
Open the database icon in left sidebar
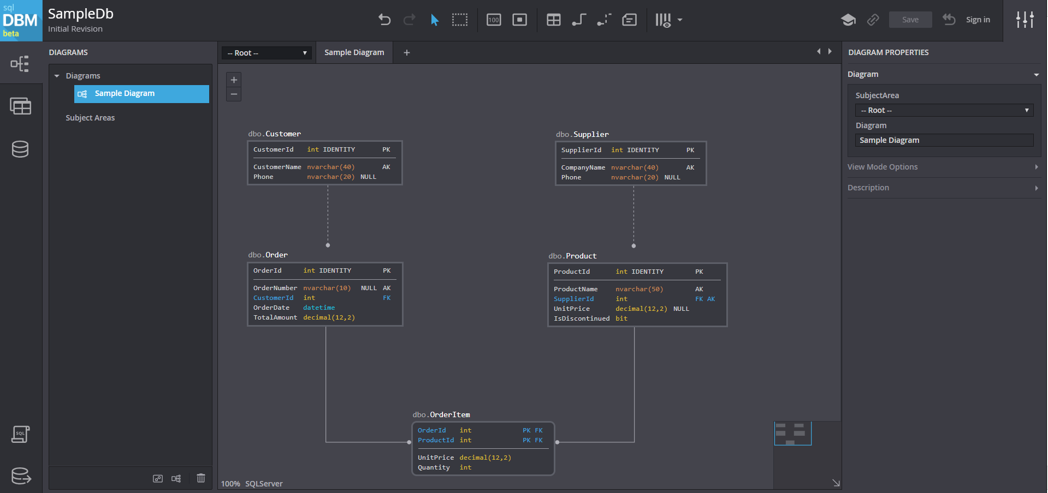coord(20,149)
